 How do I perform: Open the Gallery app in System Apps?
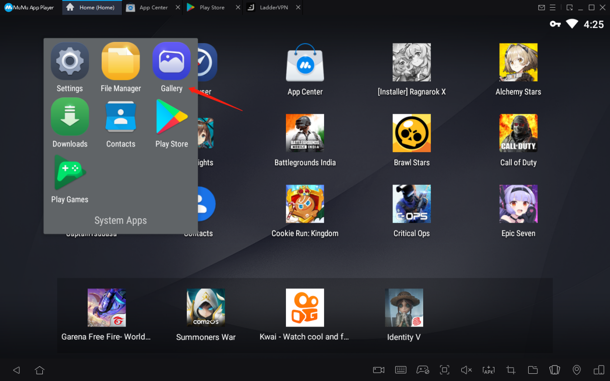pos(171,61)
